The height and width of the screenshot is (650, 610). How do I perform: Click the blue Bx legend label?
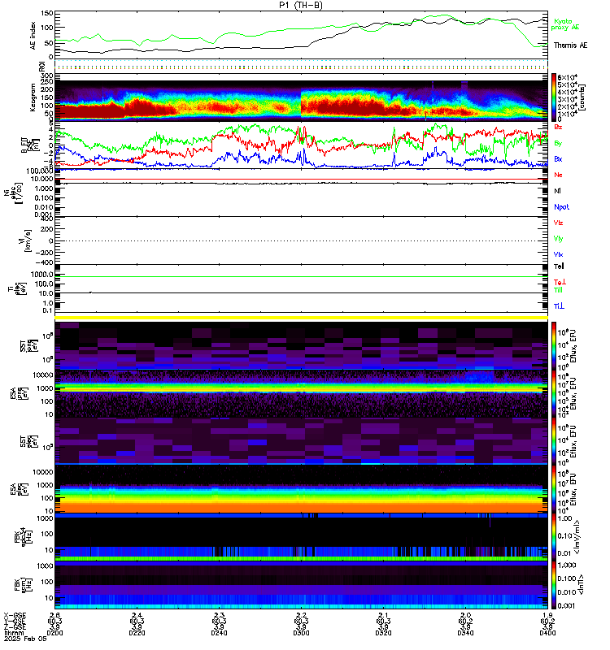[x=558, y=158]
